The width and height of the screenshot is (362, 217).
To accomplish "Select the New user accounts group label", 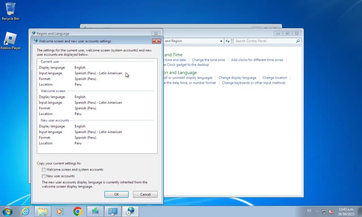I will pos(55,120).
